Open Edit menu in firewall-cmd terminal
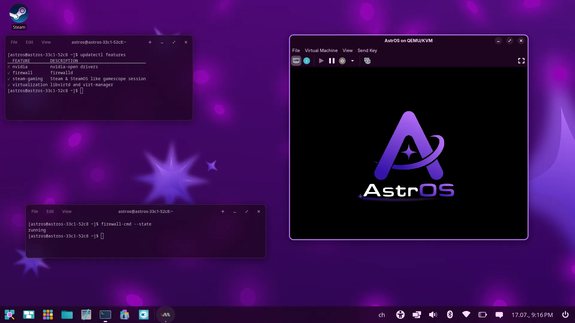The height and width of the screenshot is (323, 575). (50, 211)
